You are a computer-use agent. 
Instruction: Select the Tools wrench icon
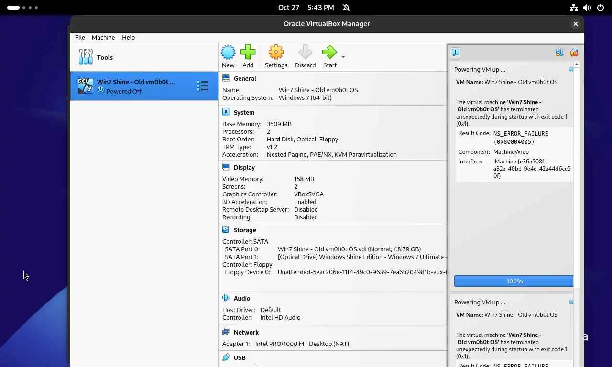[x=86, y=57]
